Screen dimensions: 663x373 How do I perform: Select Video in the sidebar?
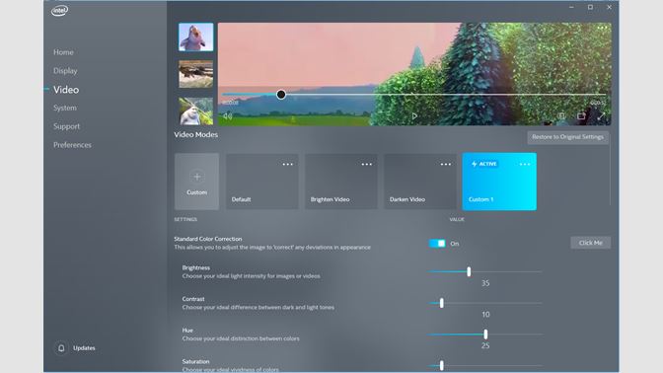[x=66, y=90]
